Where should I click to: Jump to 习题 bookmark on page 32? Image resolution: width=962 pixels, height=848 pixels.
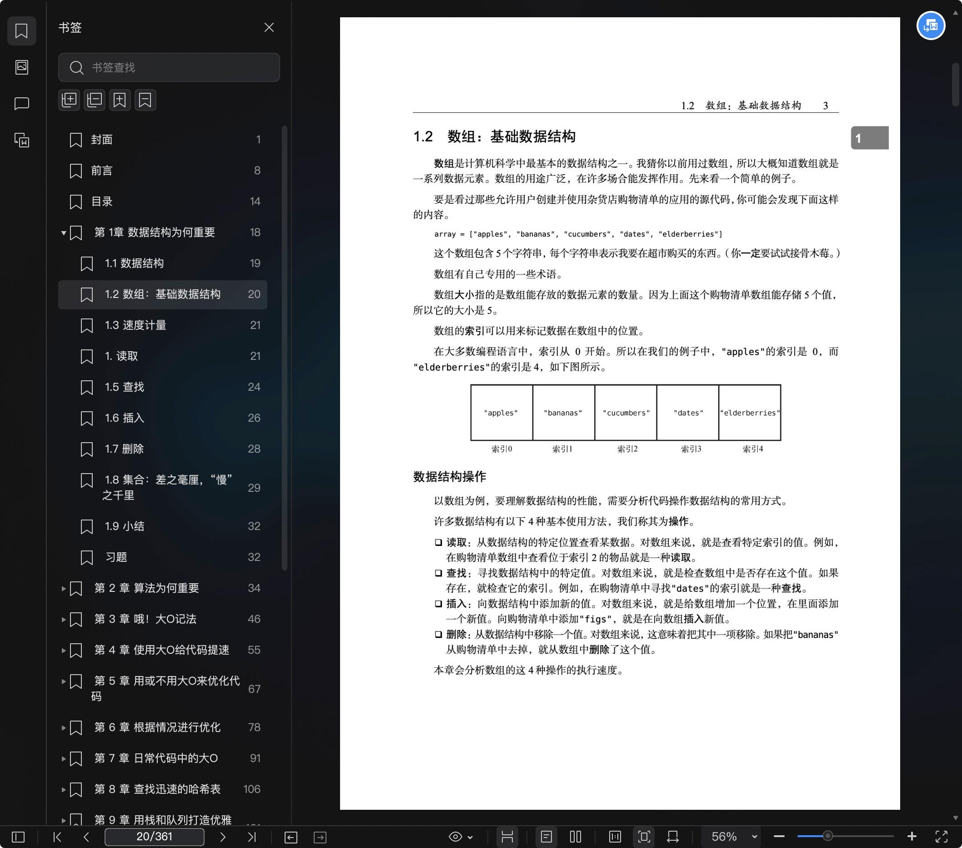pyautogui.click(x=163, y=557)
